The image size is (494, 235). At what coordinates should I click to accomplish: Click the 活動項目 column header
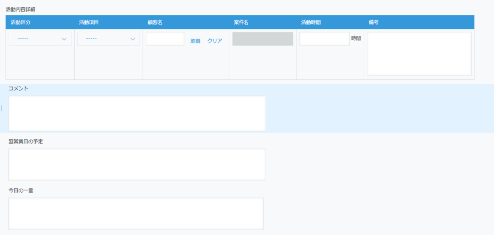89,22
